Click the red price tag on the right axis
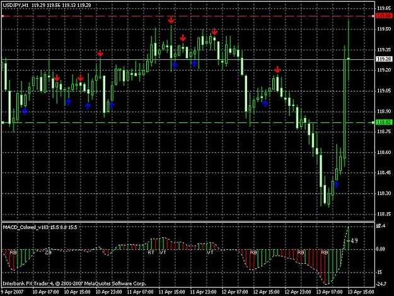The image size is (394, 296). [384, 16]
